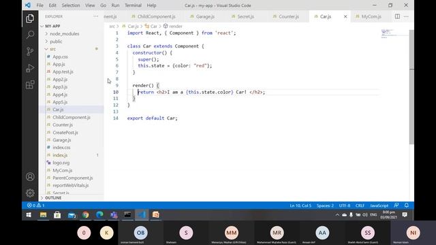
Task: Open the View menu
Action: pyautogui.click(x=90, y=5)
